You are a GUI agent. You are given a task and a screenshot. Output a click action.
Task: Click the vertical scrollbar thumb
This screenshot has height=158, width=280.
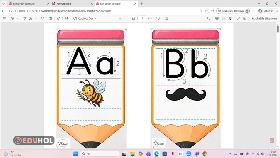278,29
